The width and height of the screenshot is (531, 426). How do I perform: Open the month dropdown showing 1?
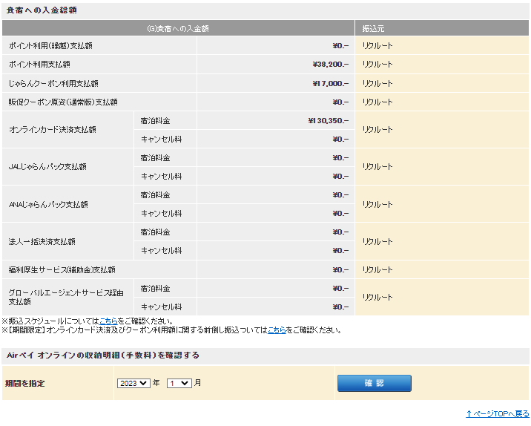coord(179,383)
